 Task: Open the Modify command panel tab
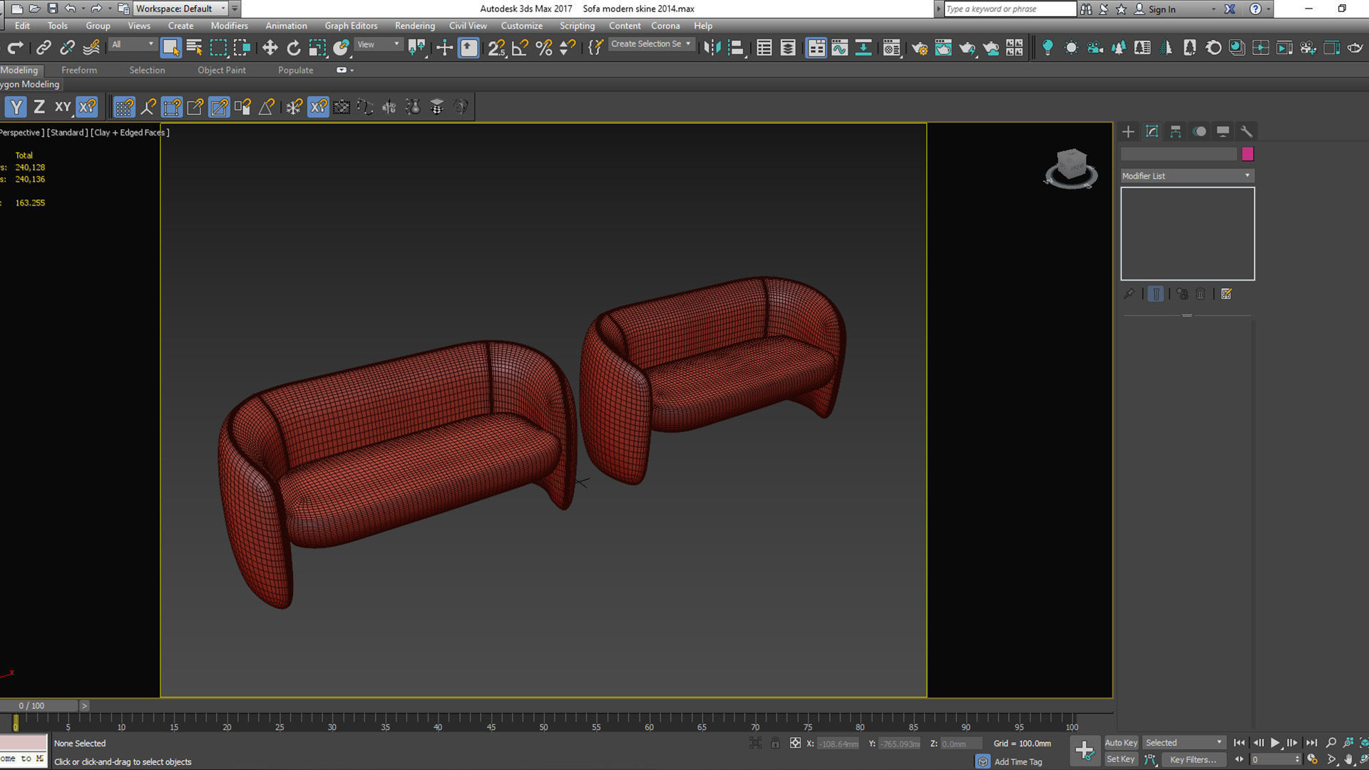pyautogui.click(x=1152, y=131)
